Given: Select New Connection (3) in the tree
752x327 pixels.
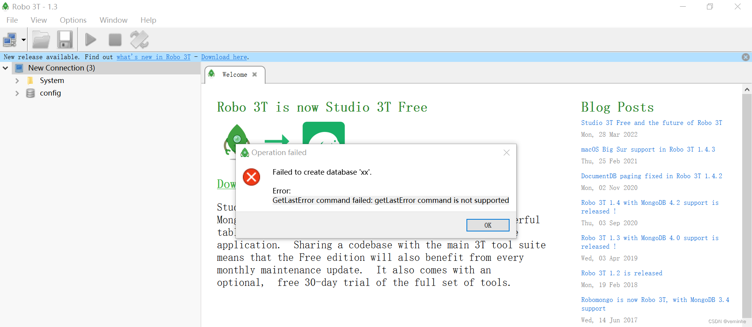Looking at the screenshot, I should [61, 68].
